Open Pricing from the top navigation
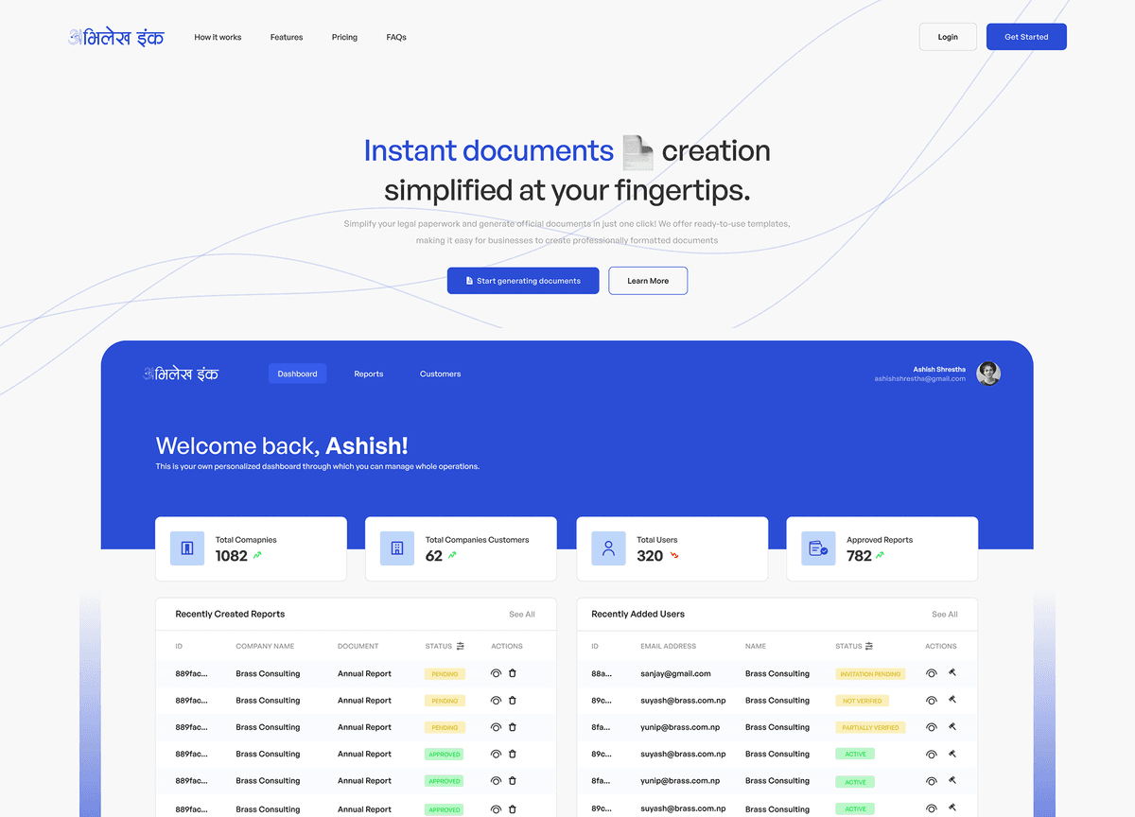1135x817 pixels. (x=344, y=37)
